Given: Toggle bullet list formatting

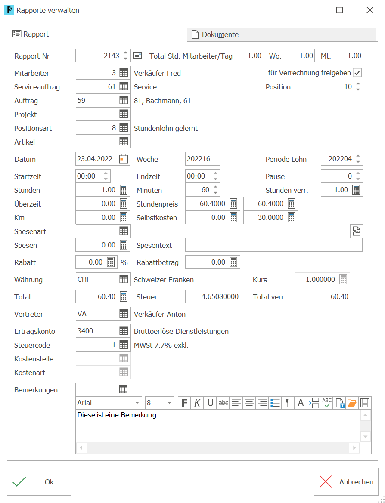Looking at the screenshot, I should pos(275,403).
